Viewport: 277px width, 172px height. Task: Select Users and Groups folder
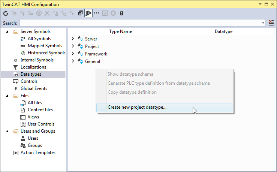(37, 131)
